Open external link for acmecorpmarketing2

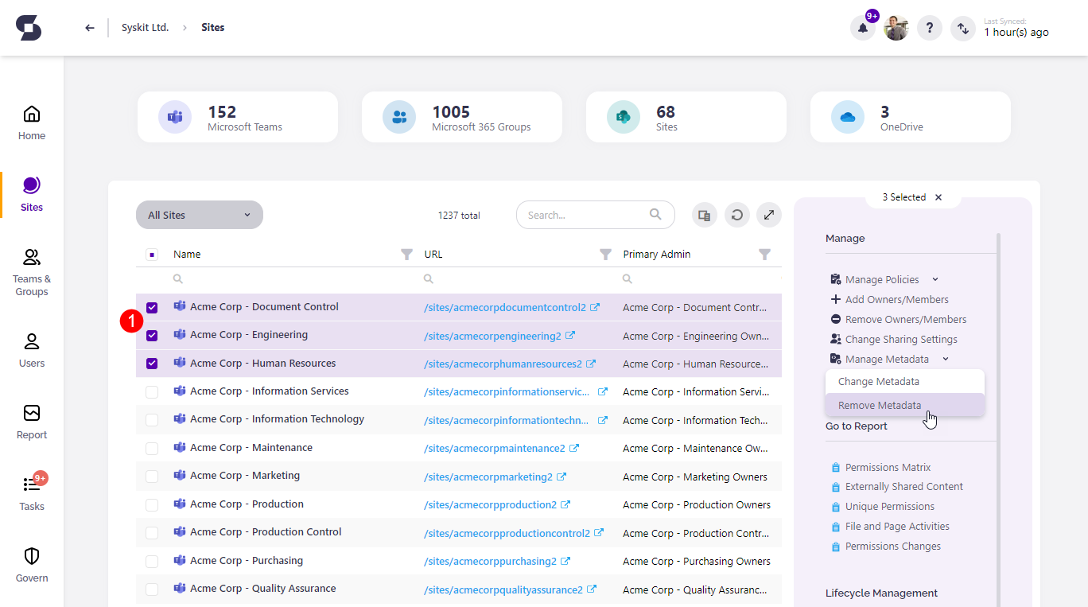(x=561, y=477)
